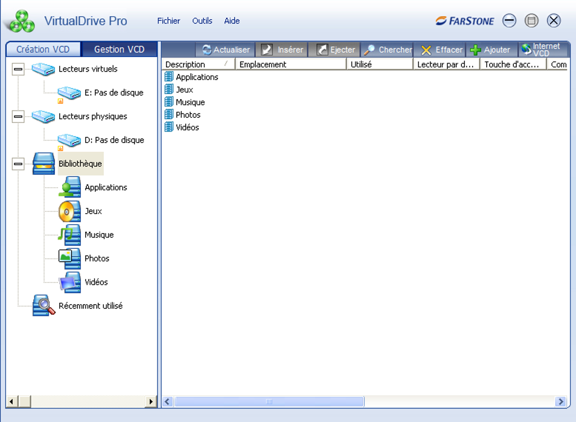Select "Vidéos" text in list panel
This screenshot has width=576, height=422.
[x=187, y=128]
